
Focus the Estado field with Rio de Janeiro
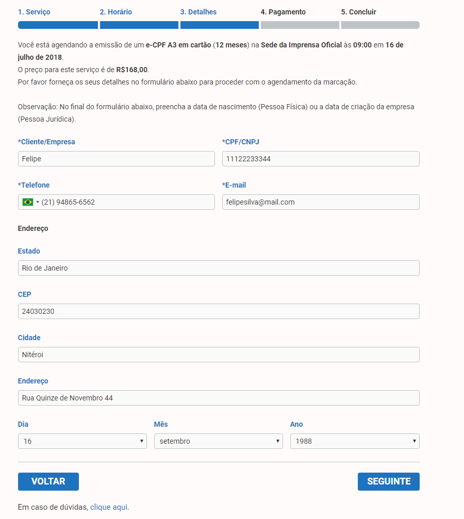[219, 268]
